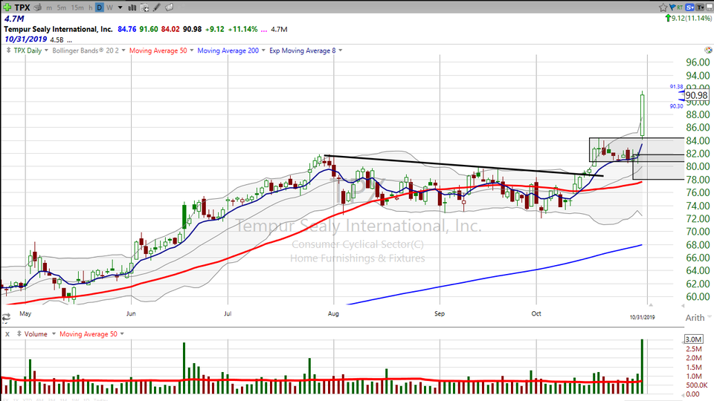Click the 10/31/2019 date label in header
The width and height of the screenshot is (714, 401).
tap(26, 39)
